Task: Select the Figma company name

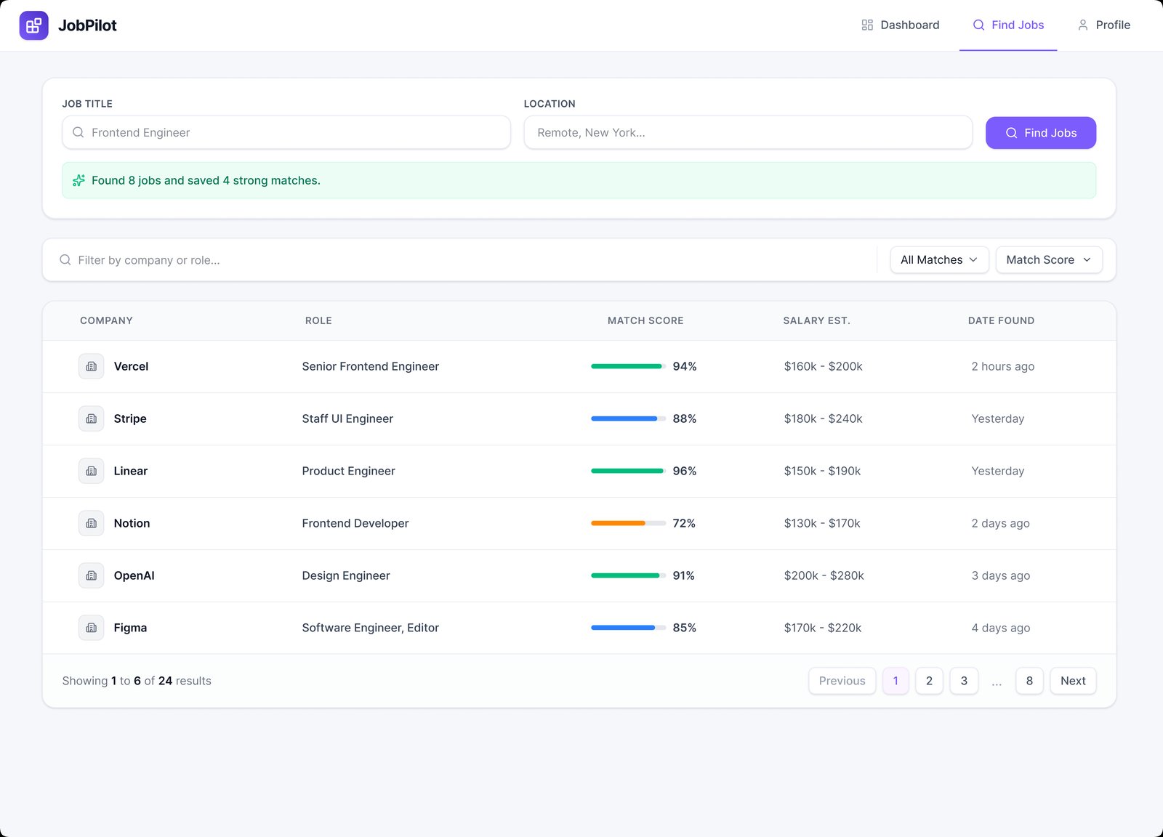Action: [130, 628]
